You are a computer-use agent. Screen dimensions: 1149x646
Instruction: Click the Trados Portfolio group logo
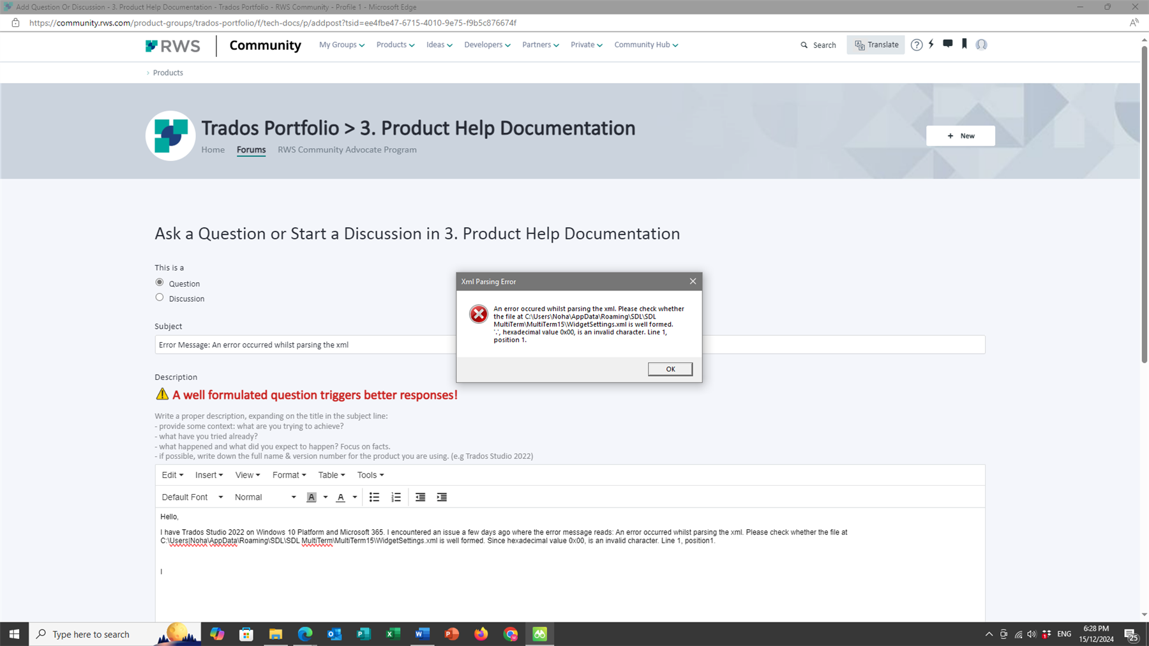coord(170,136)
